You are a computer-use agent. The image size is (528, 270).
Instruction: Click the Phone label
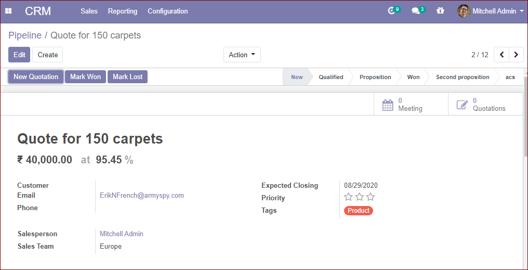pos(27,208)
